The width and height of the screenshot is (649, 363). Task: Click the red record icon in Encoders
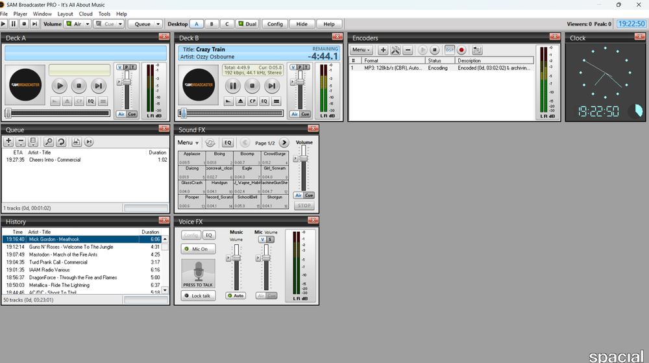pos(461,50)
